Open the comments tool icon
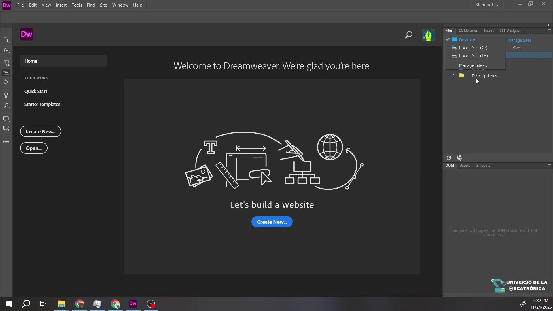 click(x=6, y=119)
